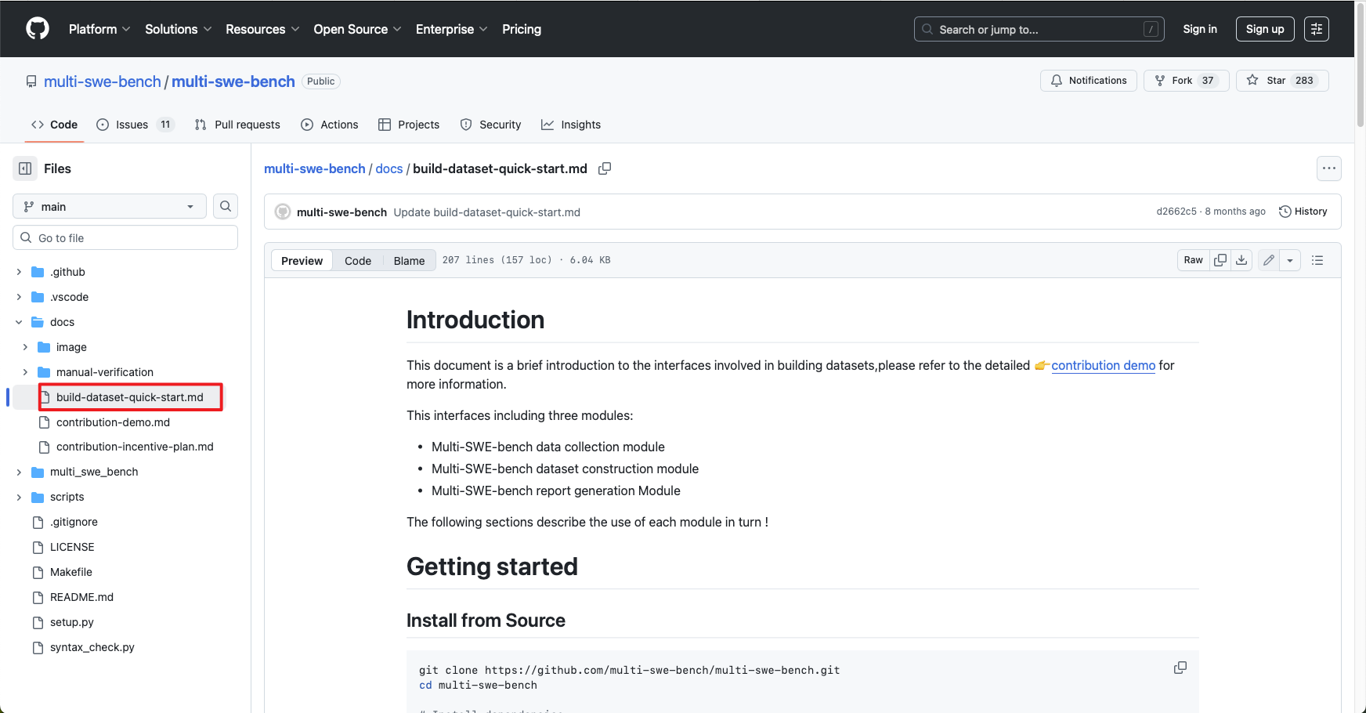1366x713 pixels.
Task: Expand the Enterprise menu
Action: [x=452, y=29]
